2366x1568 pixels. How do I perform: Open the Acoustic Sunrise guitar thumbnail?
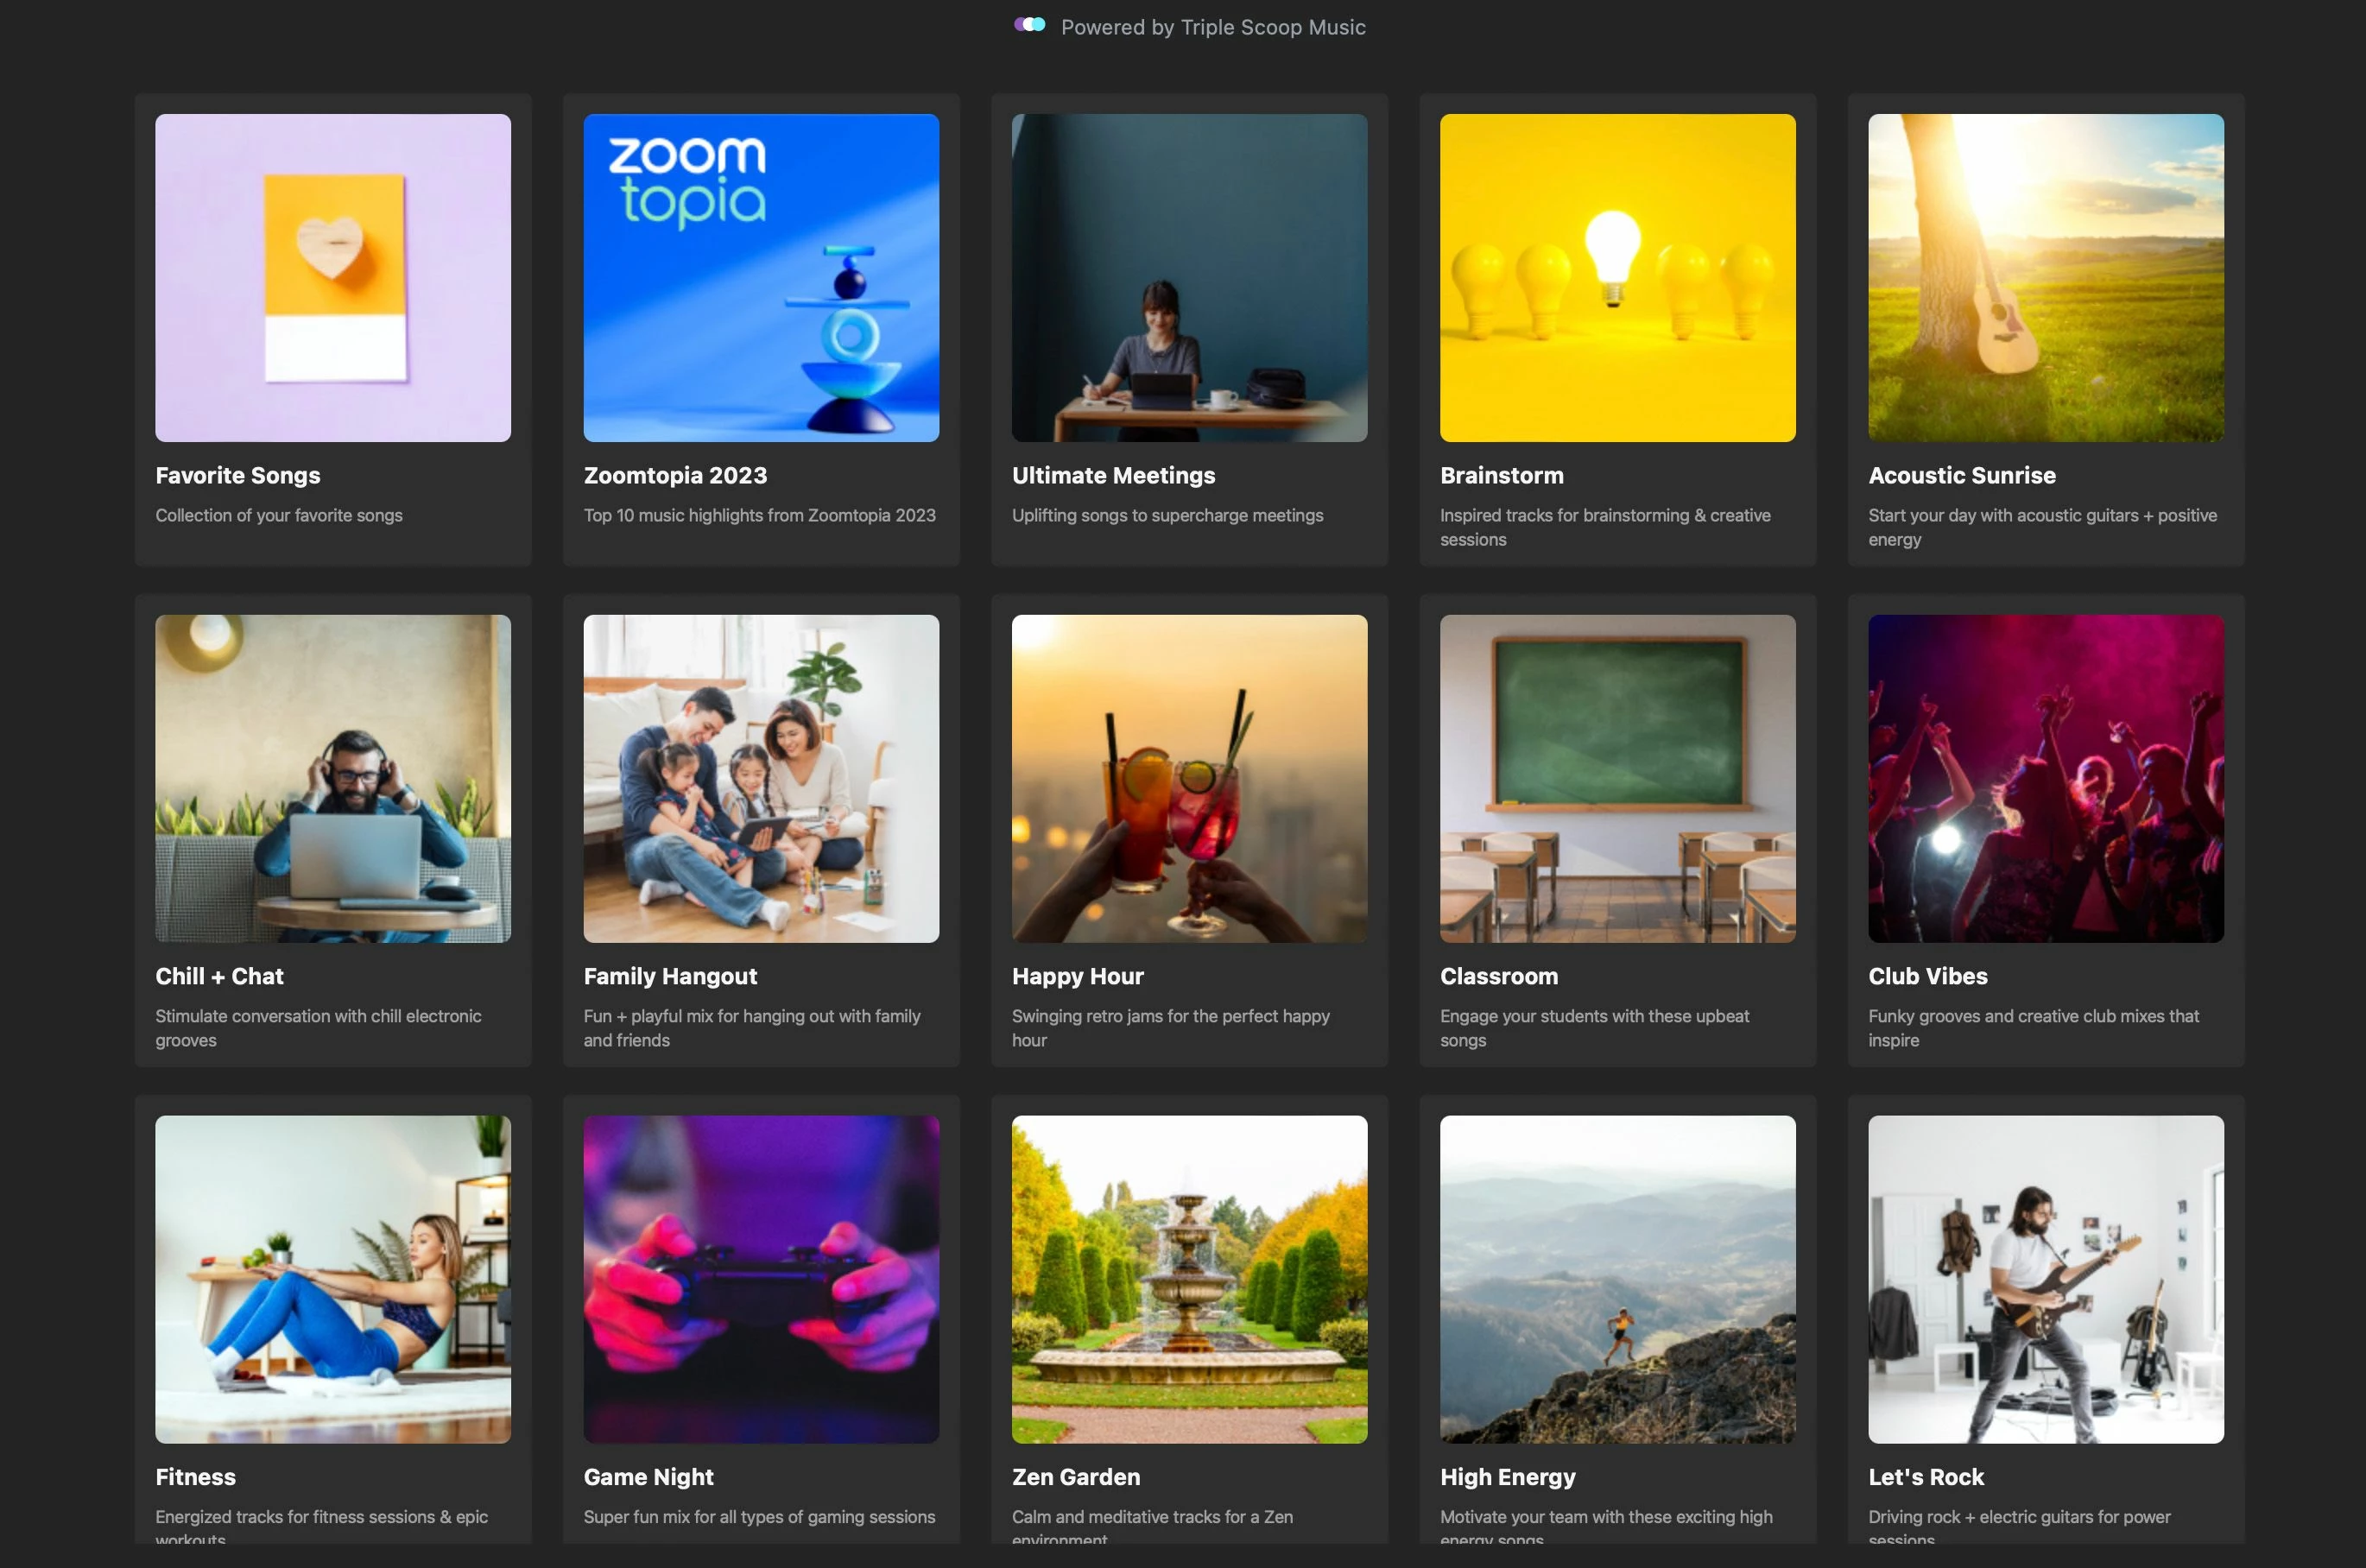pyautogui.click(x=2045, y=278)
